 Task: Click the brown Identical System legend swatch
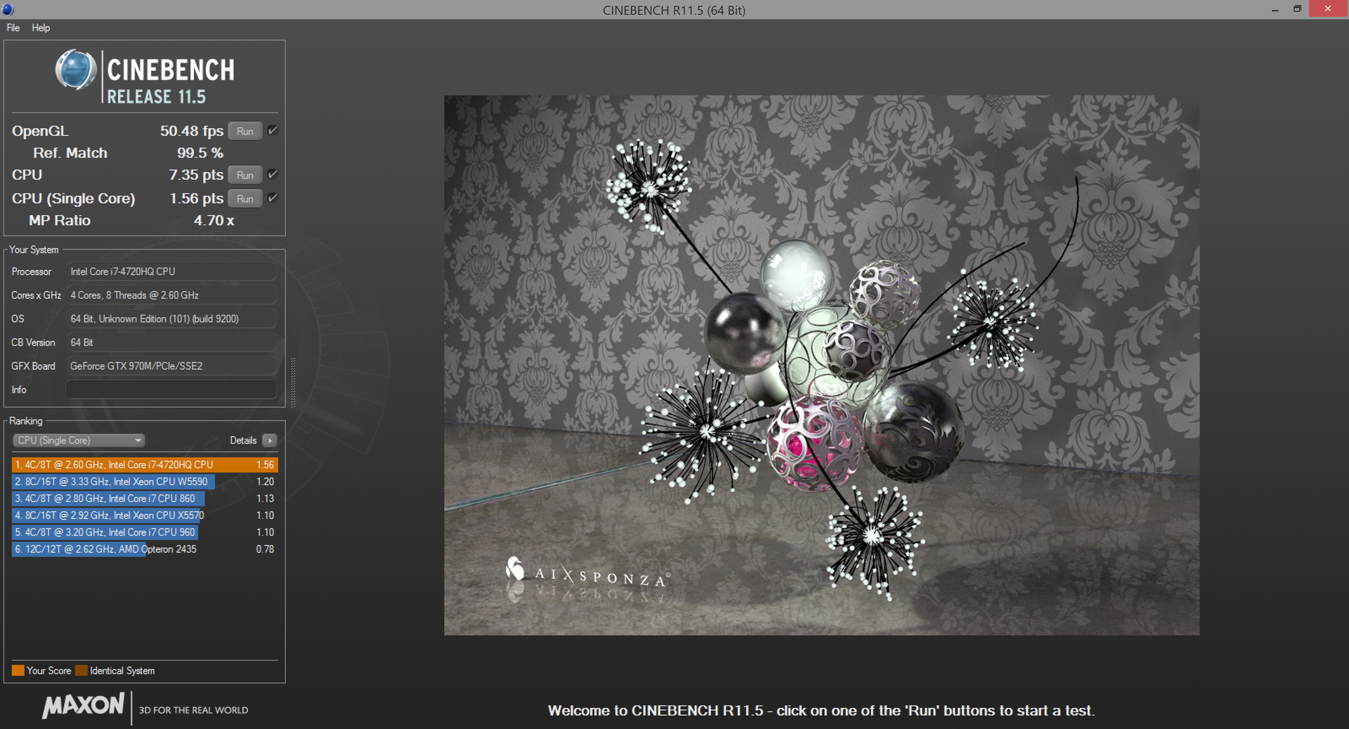coord(82,671)
